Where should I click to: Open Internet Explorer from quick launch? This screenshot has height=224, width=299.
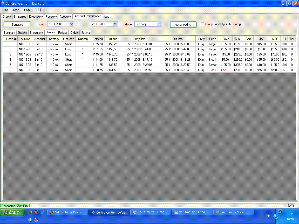(x=42, y=212)
